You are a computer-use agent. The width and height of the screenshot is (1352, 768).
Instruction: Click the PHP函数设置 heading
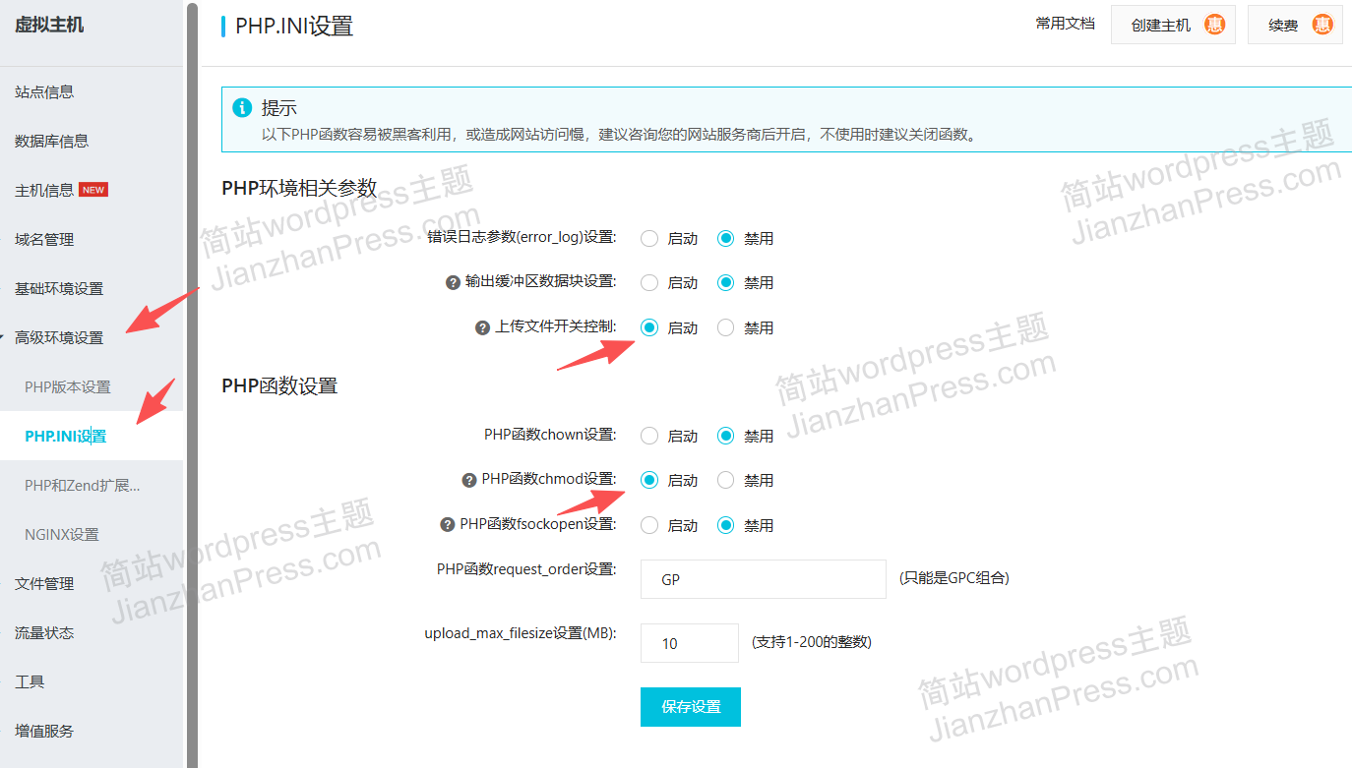pyautogui.click(x=279, y=385)
